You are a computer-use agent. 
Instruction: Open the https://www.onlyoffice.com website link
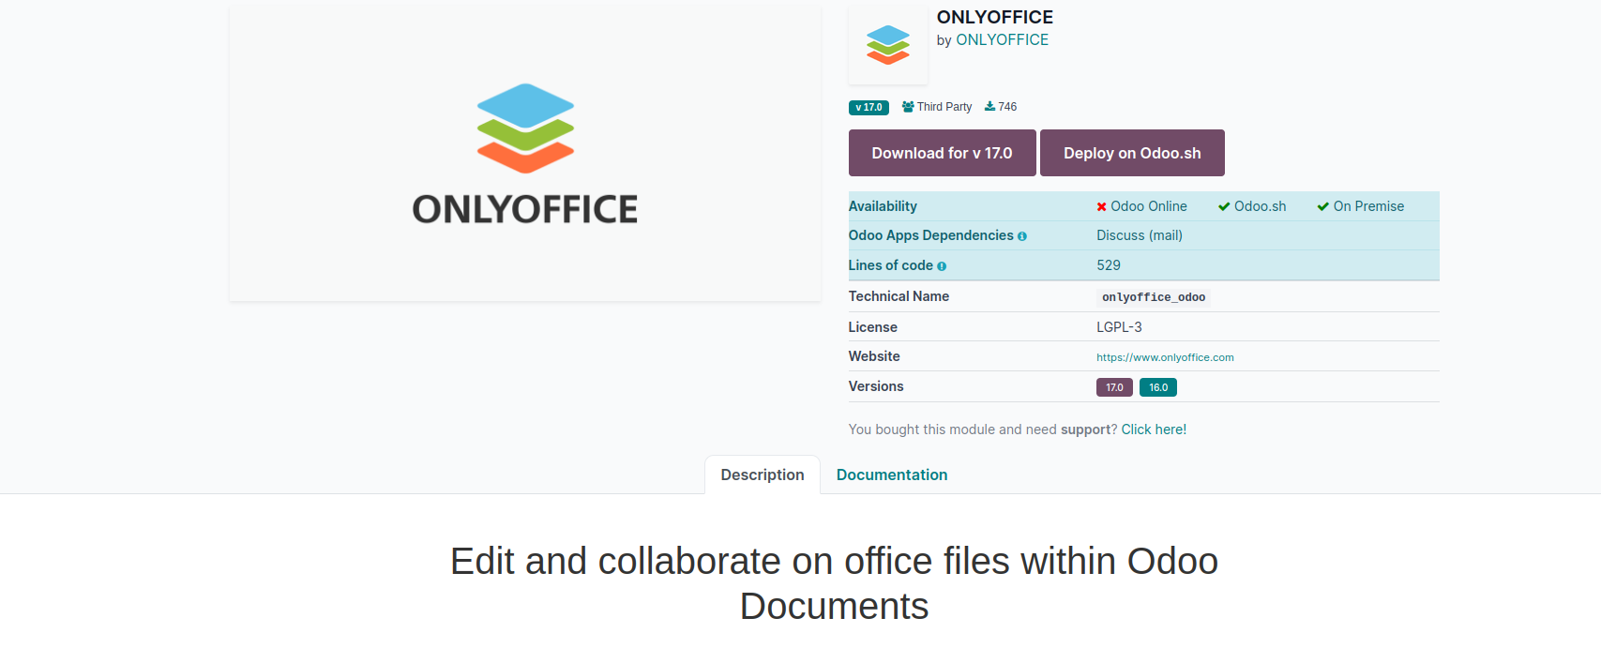click(1165, 357)
